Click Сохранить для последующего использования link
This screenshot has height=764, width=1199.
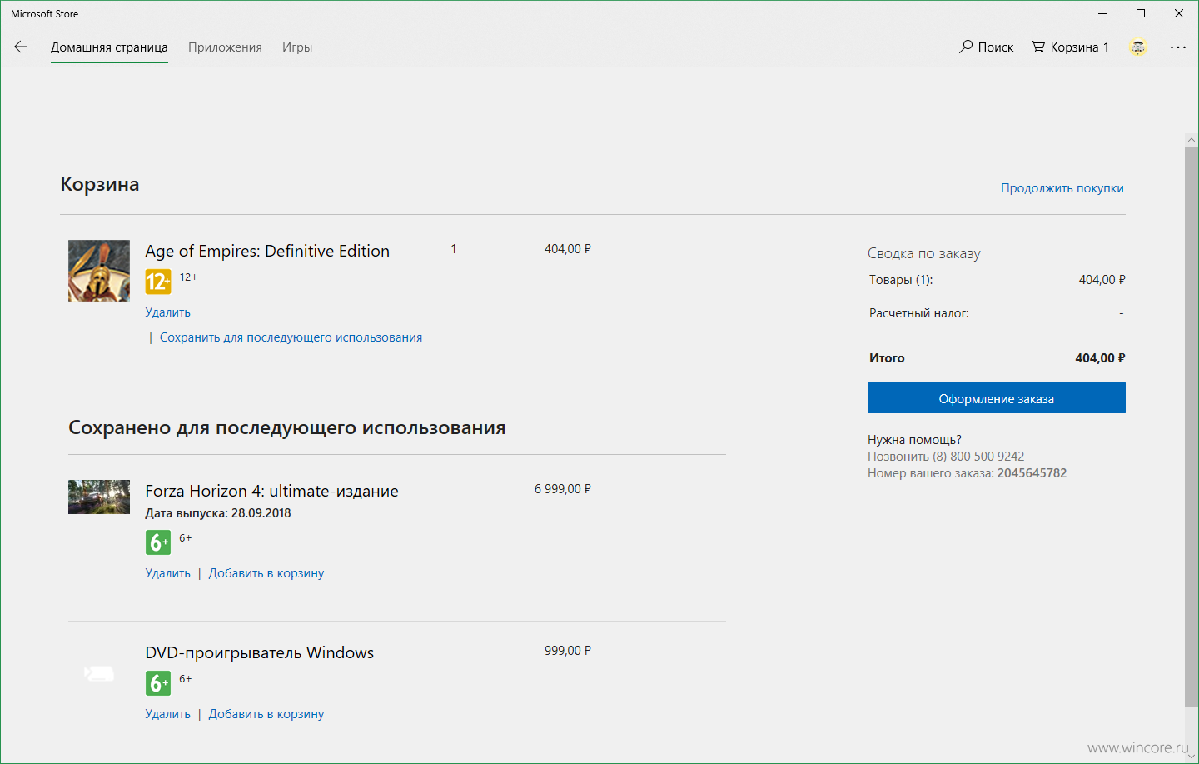(x=291, y=337)
